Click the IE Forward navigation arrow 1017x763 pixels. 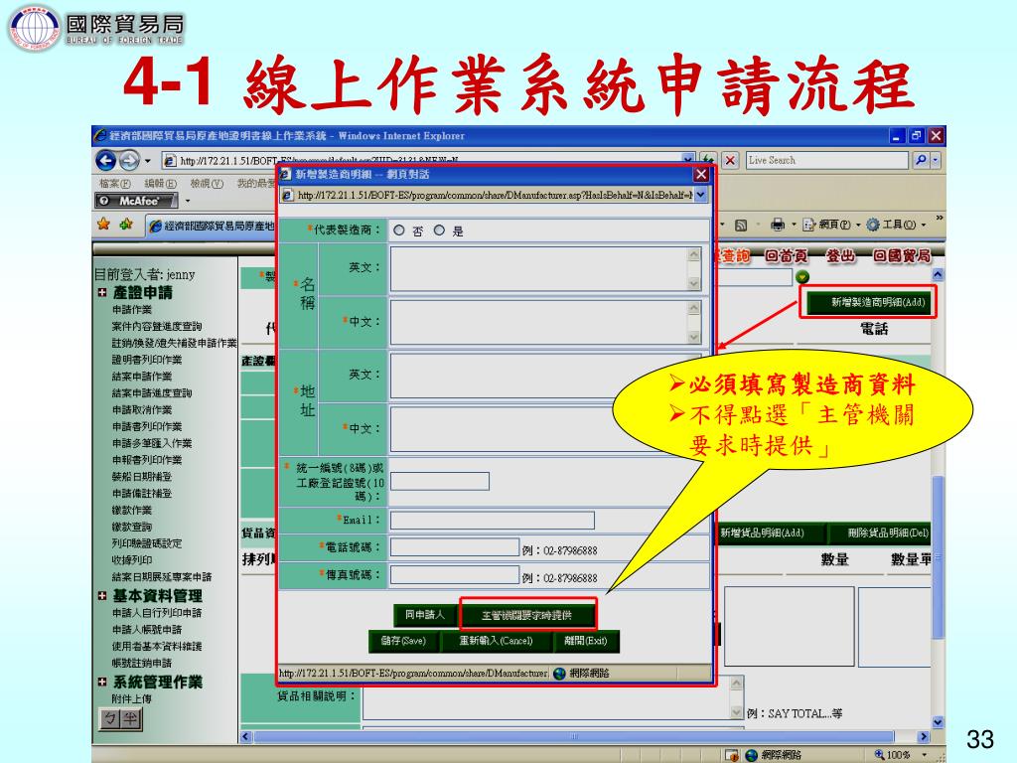(x=129, y=160)
